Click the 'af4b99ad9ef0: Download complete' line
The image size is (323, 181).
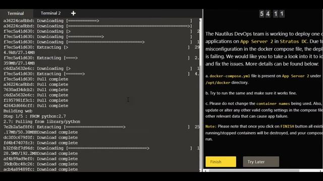[40, 159]
